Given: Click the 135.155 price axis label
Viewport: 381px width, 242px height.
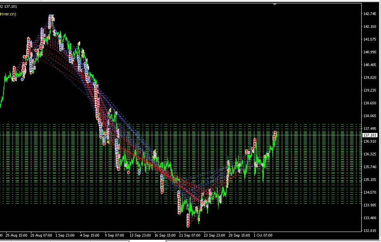Looking at the screenshot, I should click(370, 179).
